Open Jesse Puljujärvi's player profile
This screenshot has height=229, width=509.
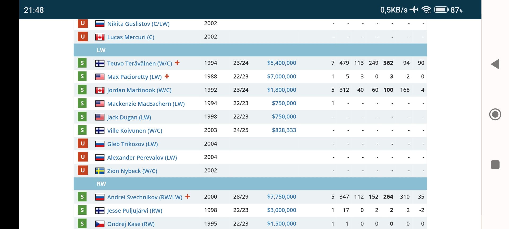134,210
